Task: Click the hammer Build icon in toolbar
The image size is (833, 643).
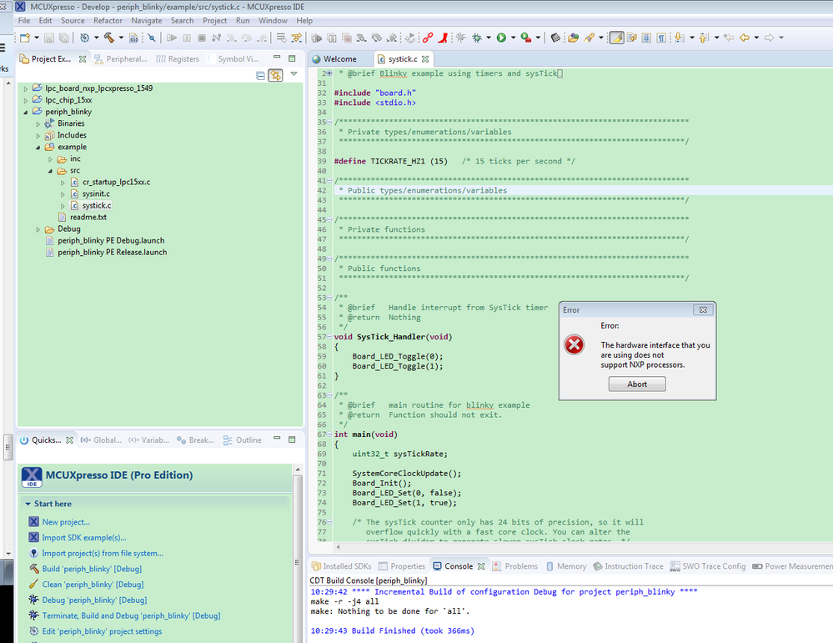Action: point(109,38)
